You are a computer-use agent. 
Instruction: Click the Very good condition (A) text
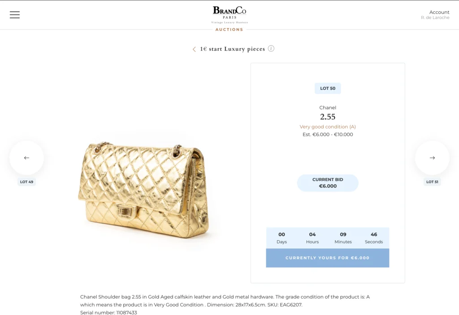pyautogui.click(x=328, y=127)
